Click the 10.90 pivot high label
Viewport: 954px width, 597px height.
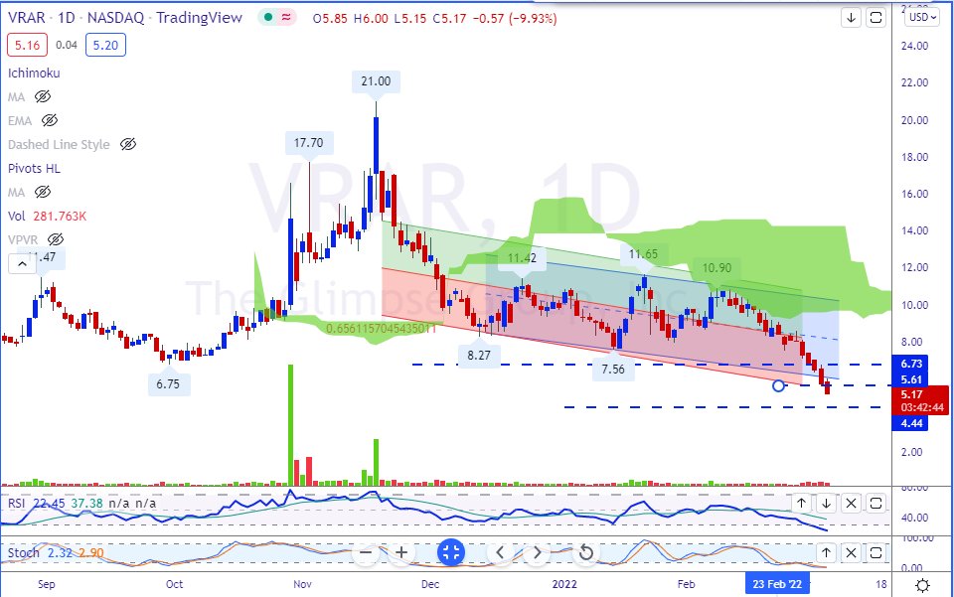point(716,268)
